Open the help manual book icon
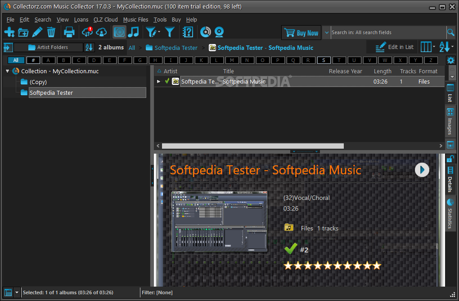The image size is (459, 301). 188,32
